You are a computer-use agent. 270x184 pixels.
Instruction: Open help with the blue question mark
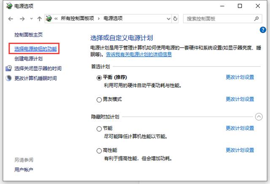pos(263,30)
